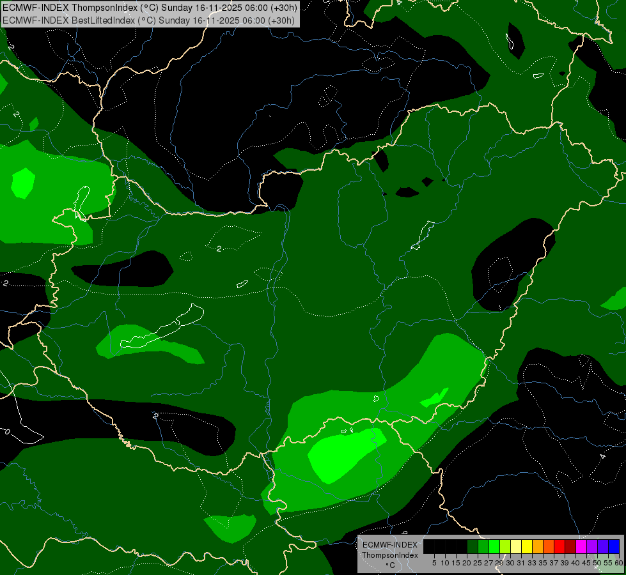The image size is (626, 575).
Task: Click legend tick value "10"
Action: point(445,563)
